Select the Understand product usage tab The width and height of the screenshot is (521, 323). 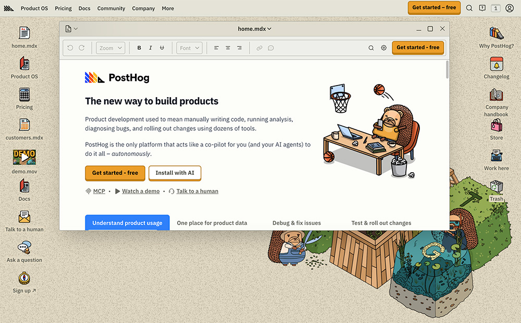coord(127,222)
